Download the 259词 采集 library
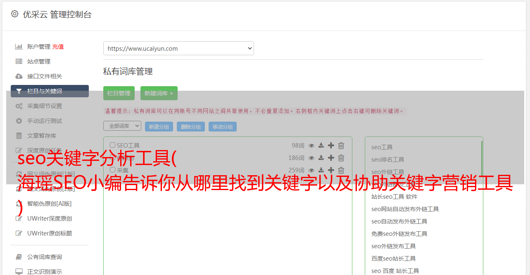This screenshot has width=530, height=275. pos(321,170)
